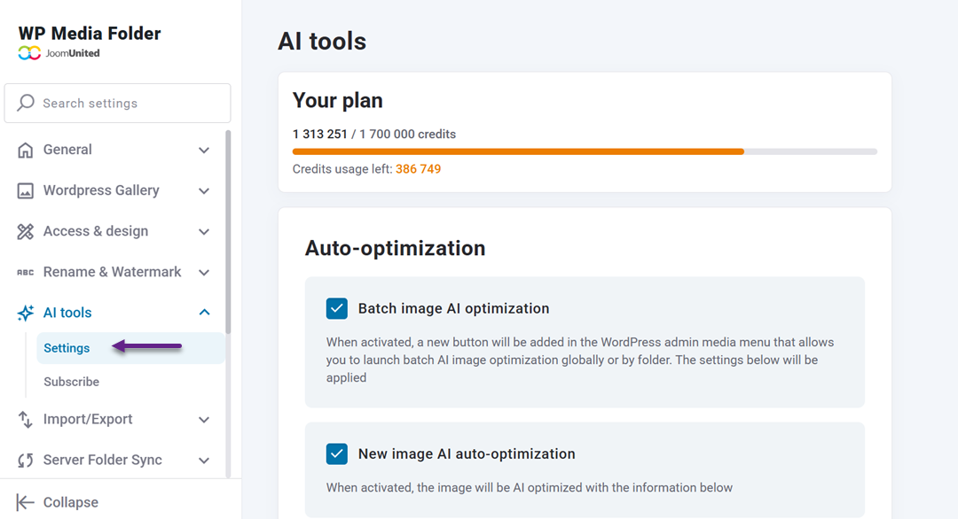Go to the Subscribe page
The height and width of the screenshot is (519, 958).
71,381
